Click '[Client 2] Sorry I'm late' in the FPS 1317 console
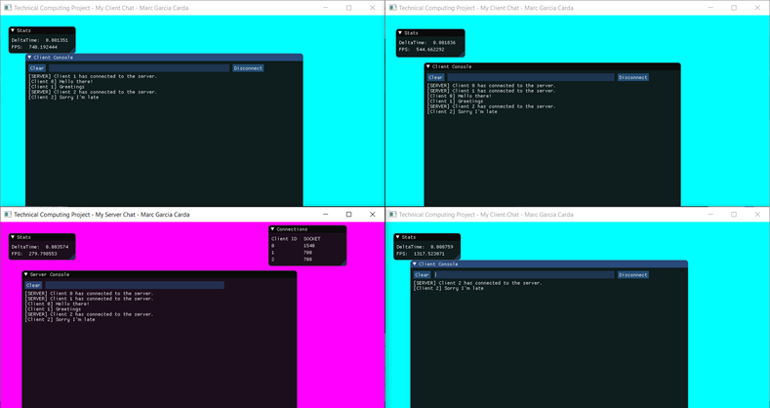The width and height of the screenshot is (770, 408). coord(449,288)
